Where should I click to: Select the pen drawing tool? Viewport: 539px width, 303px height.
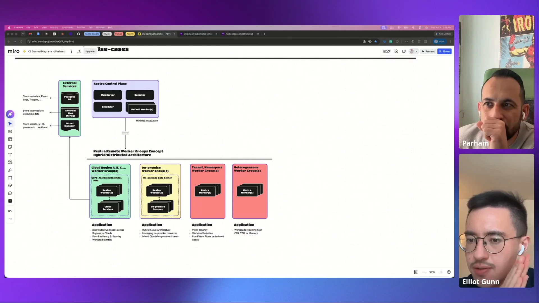10,170
